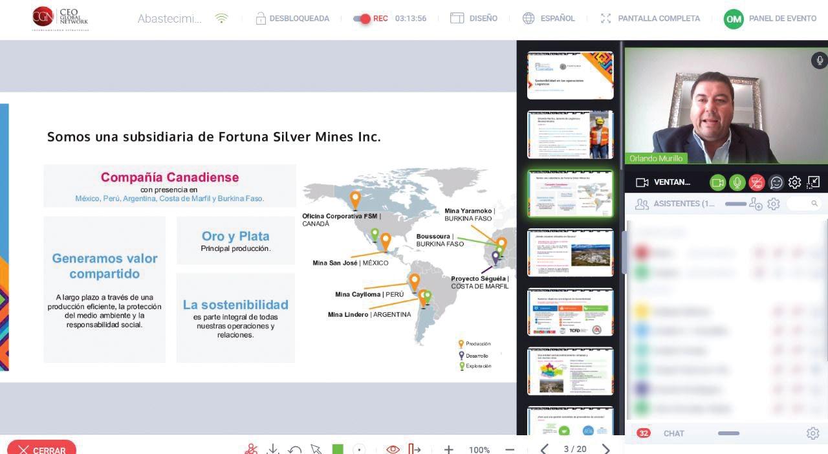Click the download arrow icon

273,449
